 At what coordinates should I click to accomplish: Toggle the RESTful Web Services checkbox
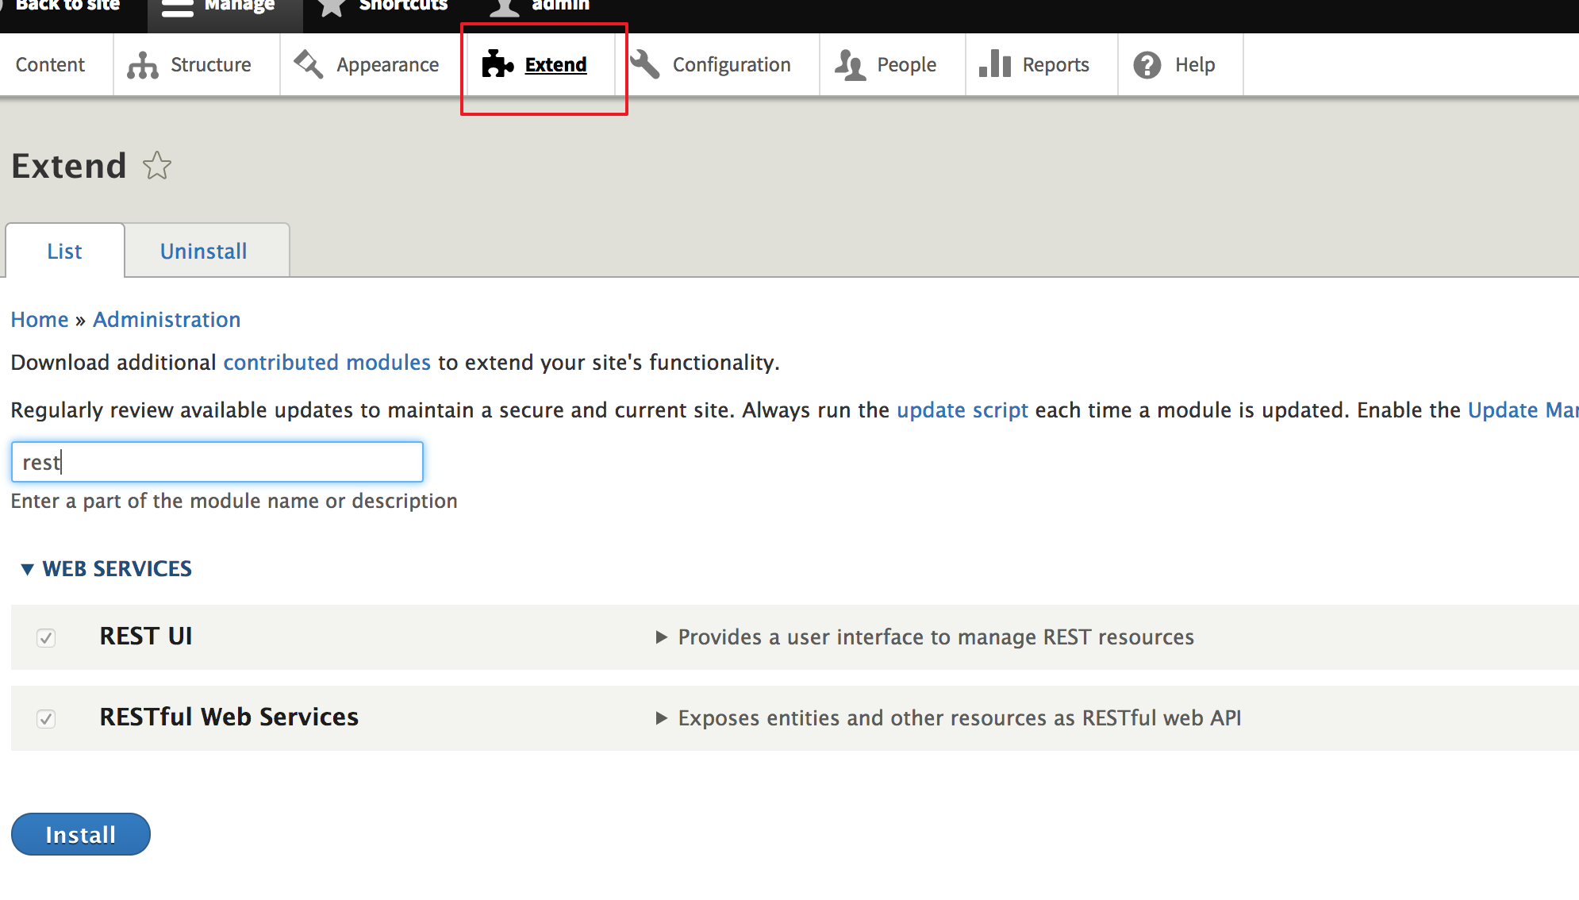(46, 719)
